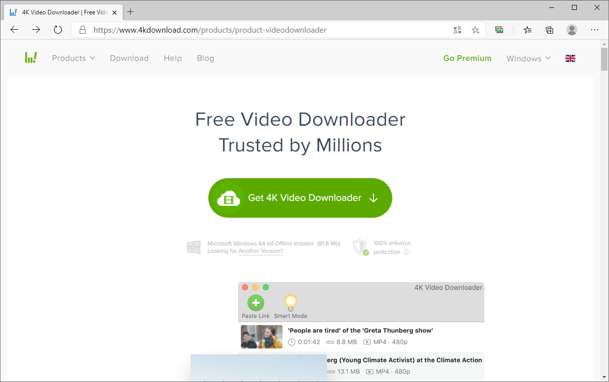This screenshot has width=609, height=382.
Task: Click the picture extension icon in toolbar
Action: tap(499, 30)
